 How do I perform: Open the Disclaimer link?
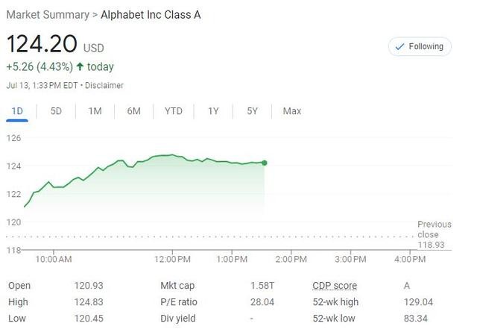pos(104,86)
